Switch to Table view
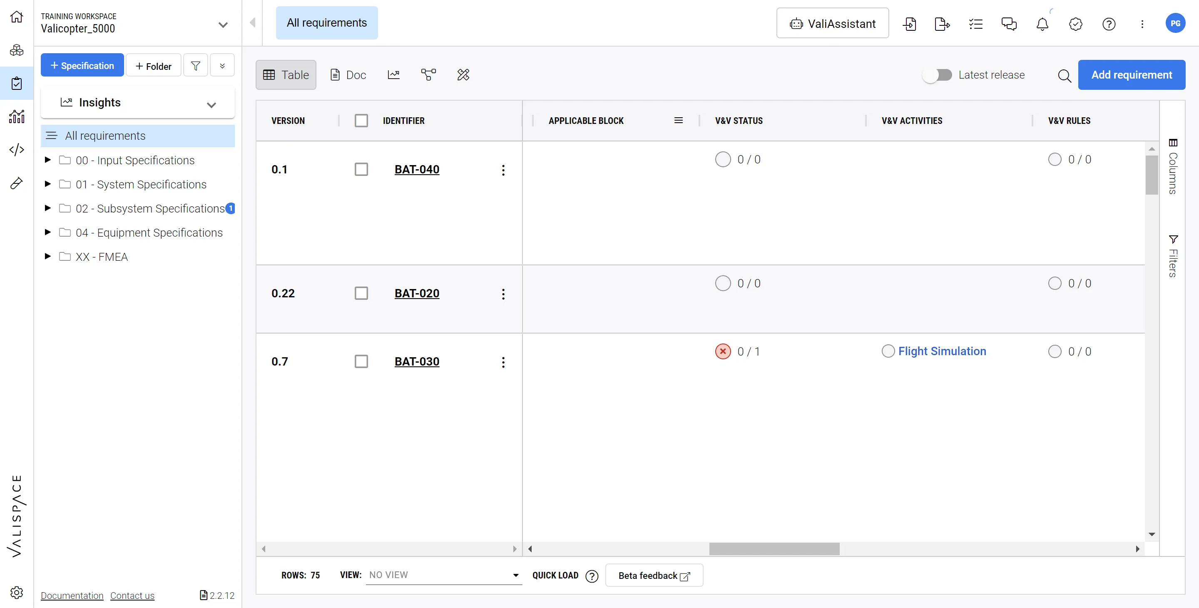This screenshot has width=1199, height=608. 285,75
